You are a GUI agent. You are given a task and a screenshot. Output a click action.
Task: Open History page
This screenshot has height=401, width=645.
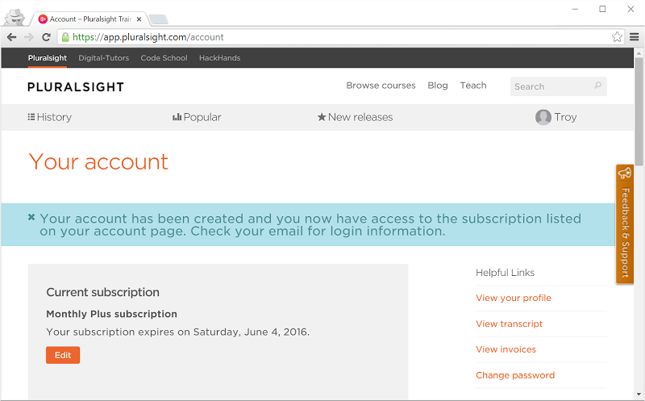[x=49, y=117]
